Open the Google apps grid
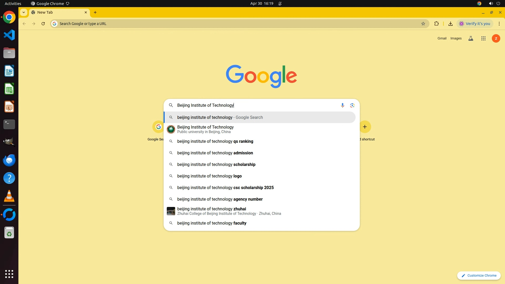505x284 pixels. pyautogui.click(x=483, y=38)
